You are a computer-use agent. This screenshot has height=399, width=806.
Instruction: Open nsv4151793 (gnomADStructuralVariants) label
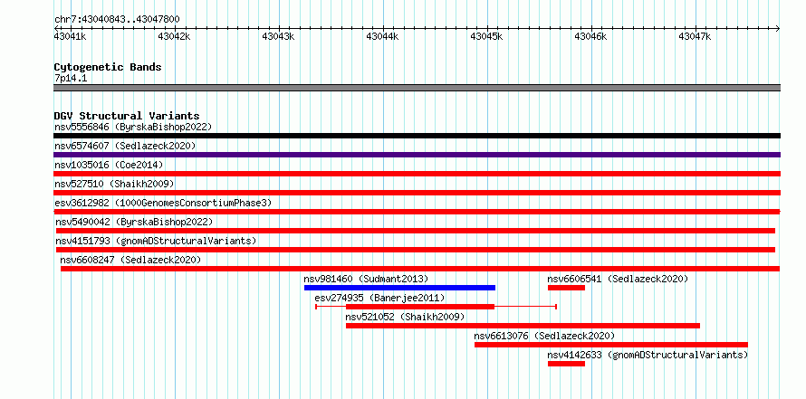click(x=156, y=241)
